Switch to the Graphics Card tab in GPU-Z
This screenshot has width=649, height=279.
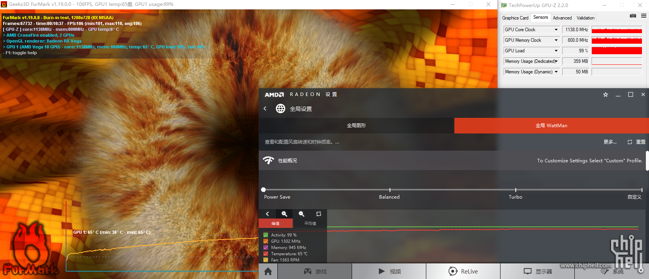coord(515,18)
